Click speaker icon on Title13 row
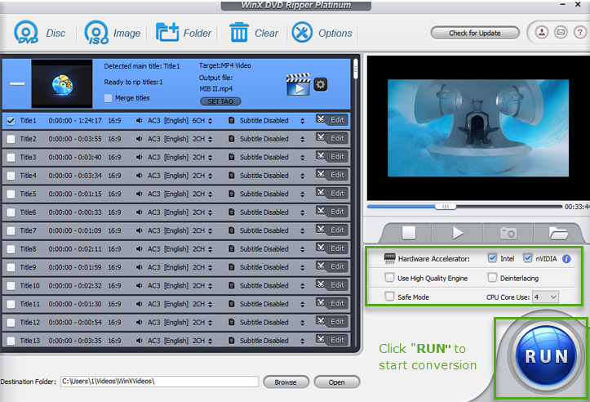This screenshot has height=402, width=590. click(140, 341)
